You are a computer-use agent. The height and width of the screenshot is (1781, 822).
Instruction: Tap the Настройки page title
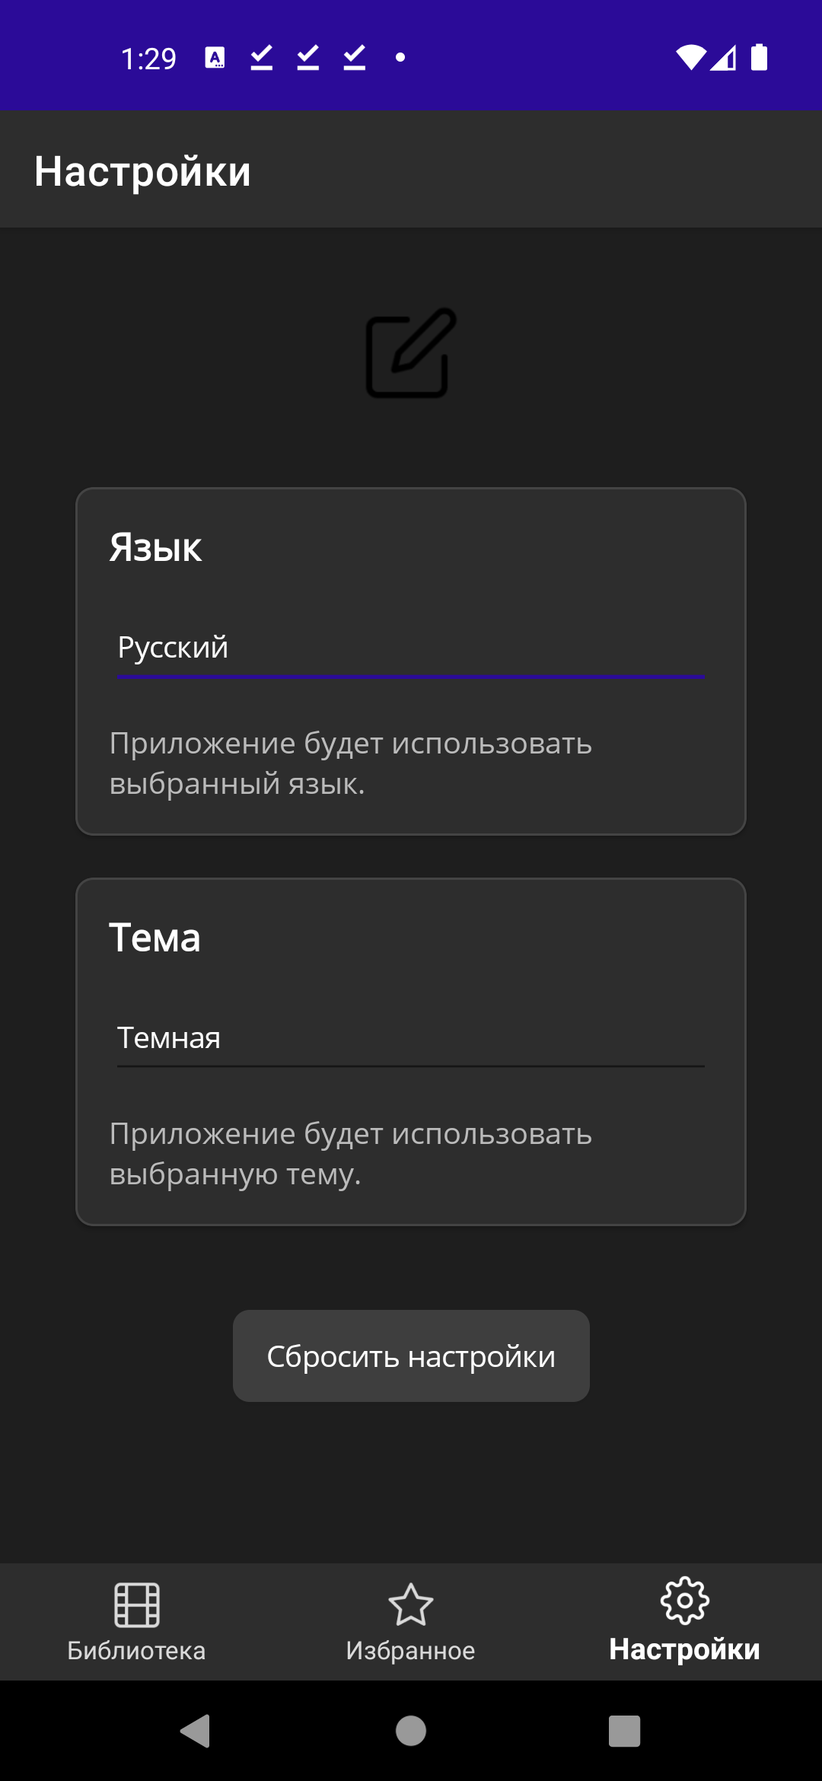click(x=143, y=171)
